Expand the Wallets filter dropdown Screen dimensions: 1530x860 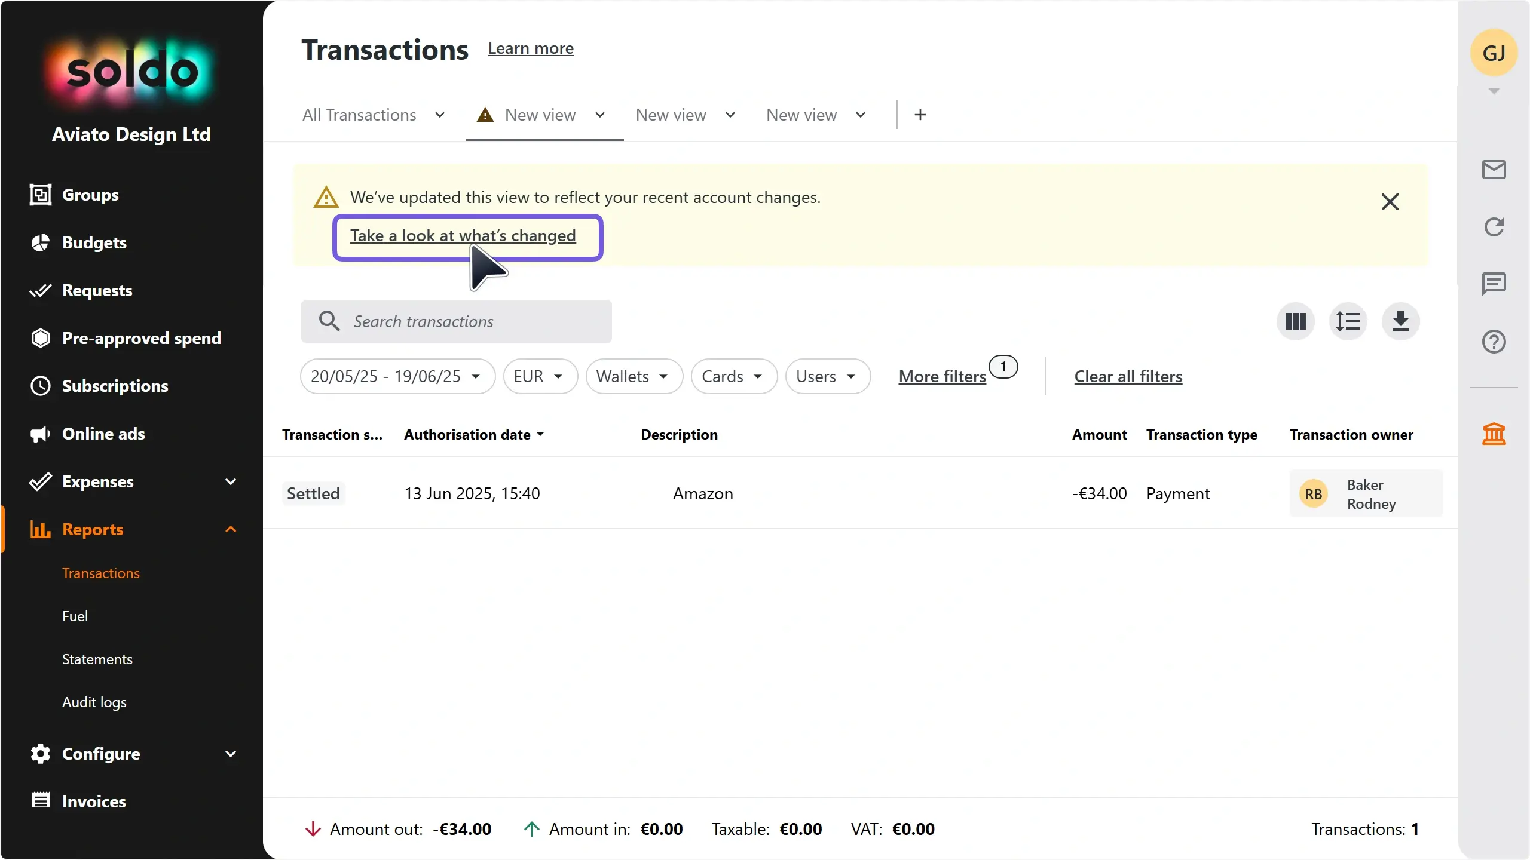(634, 376)
